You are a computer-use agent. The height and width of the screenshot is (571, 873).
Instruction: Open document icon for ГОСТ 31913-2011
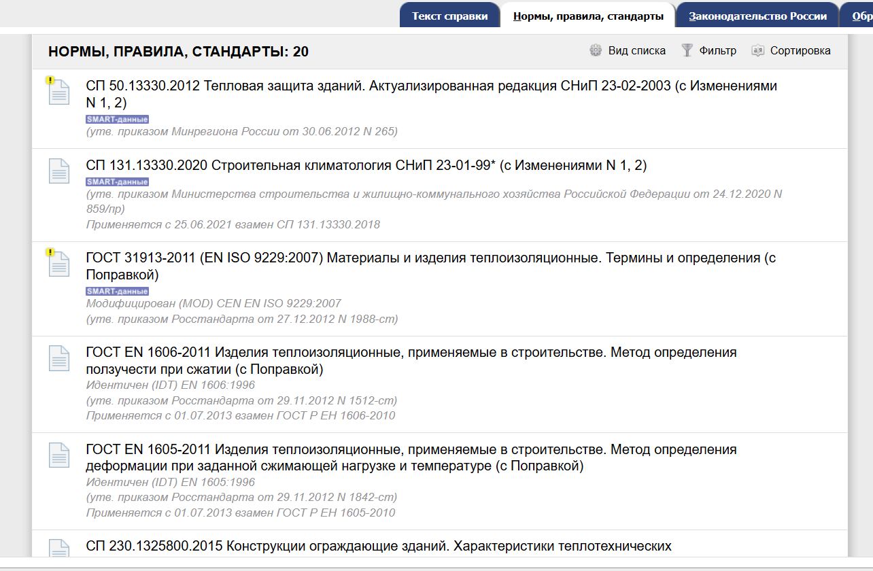tap(58, 262)
